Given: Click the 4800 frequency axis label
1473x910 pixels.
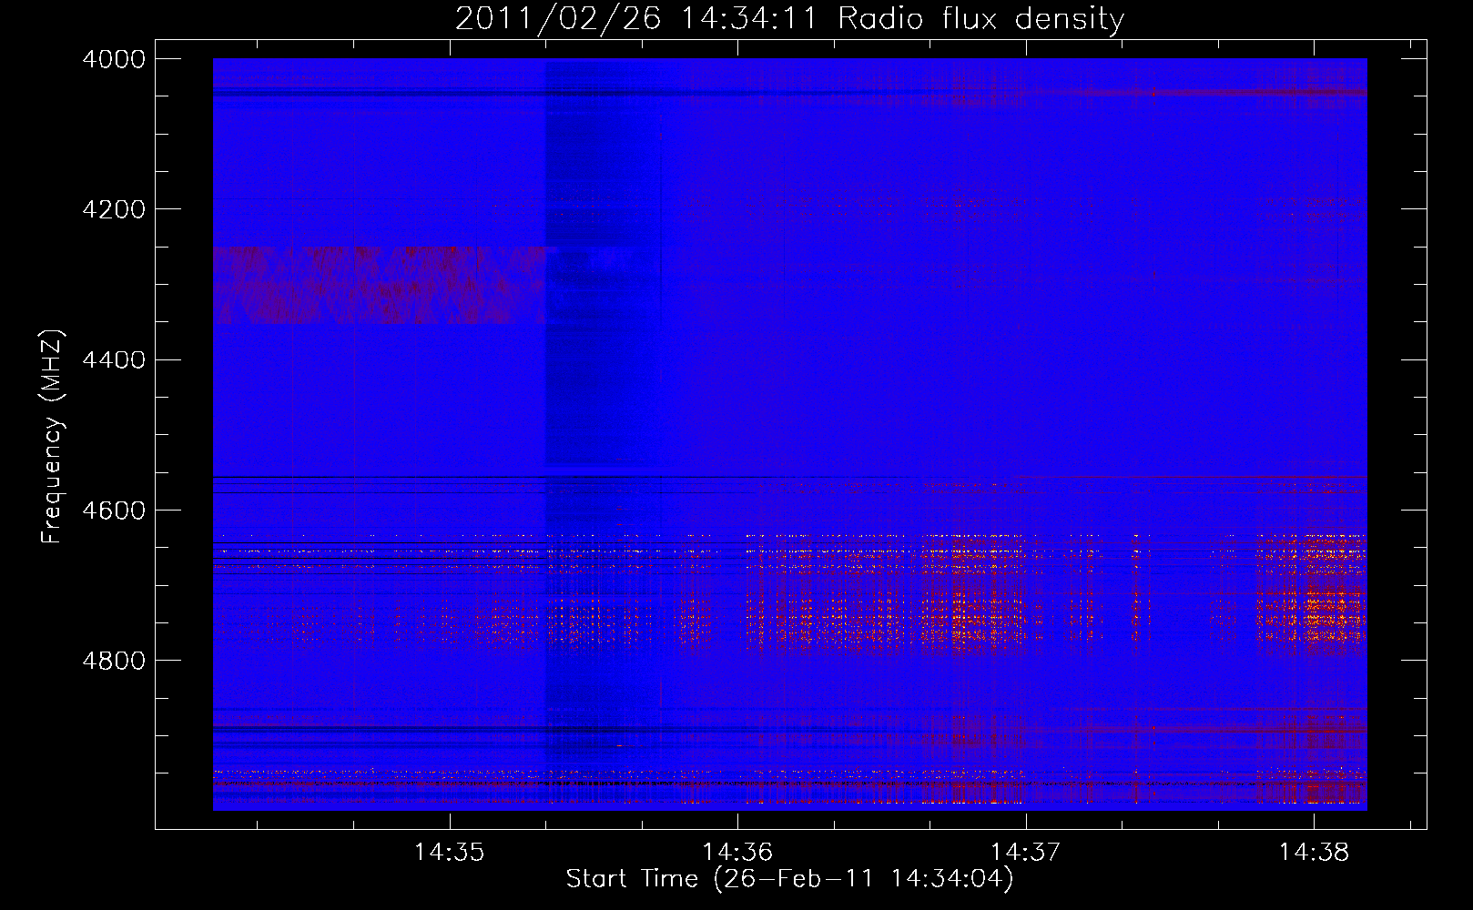Looking at the screenshot, I should click(x=114, y=660).
